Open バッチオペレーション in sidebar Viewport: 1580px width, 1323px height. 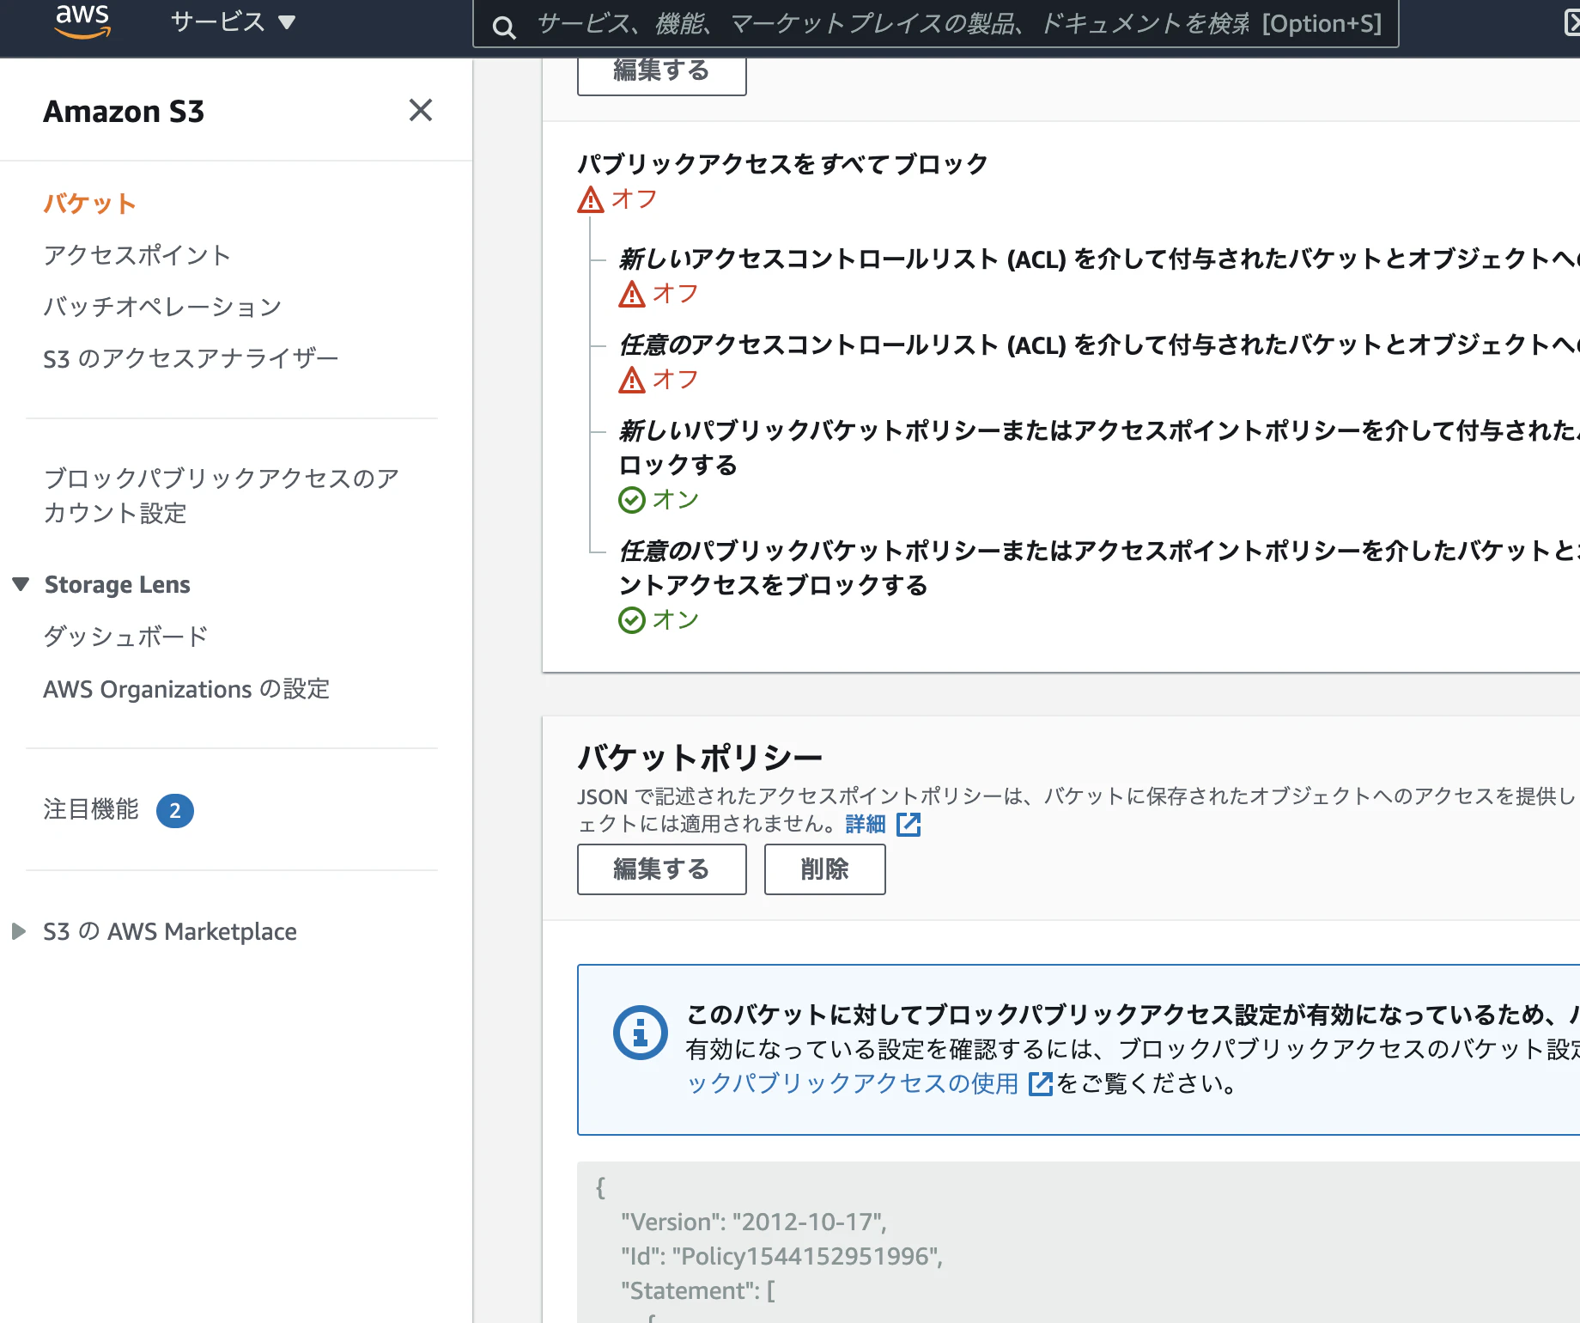(163, 307)
